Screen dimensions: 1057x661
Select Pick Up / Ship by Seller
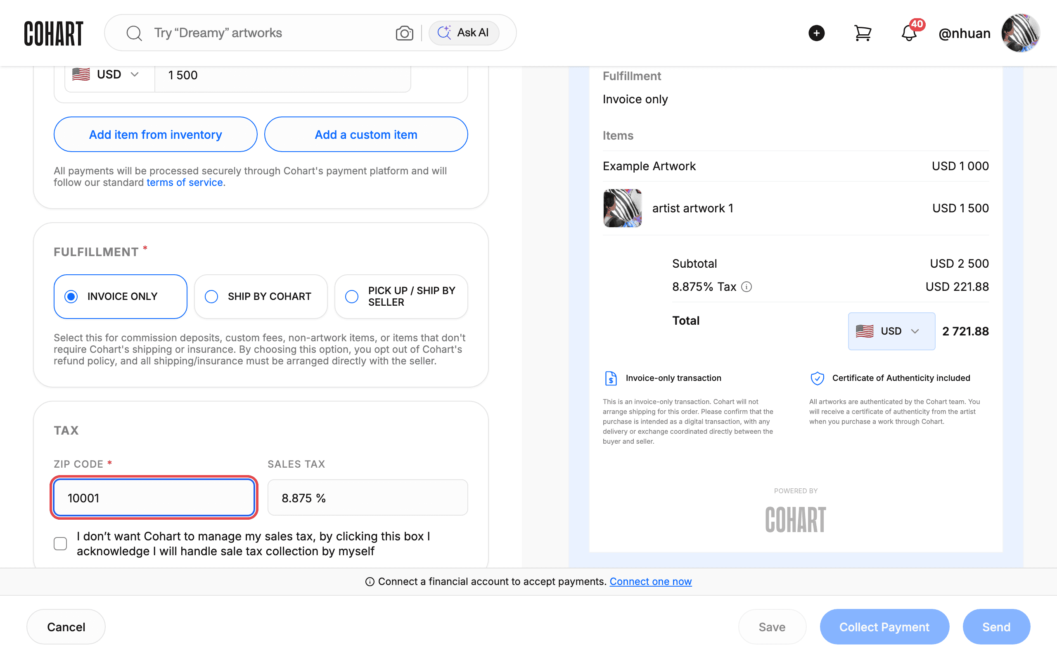click(x=401, y=296)
